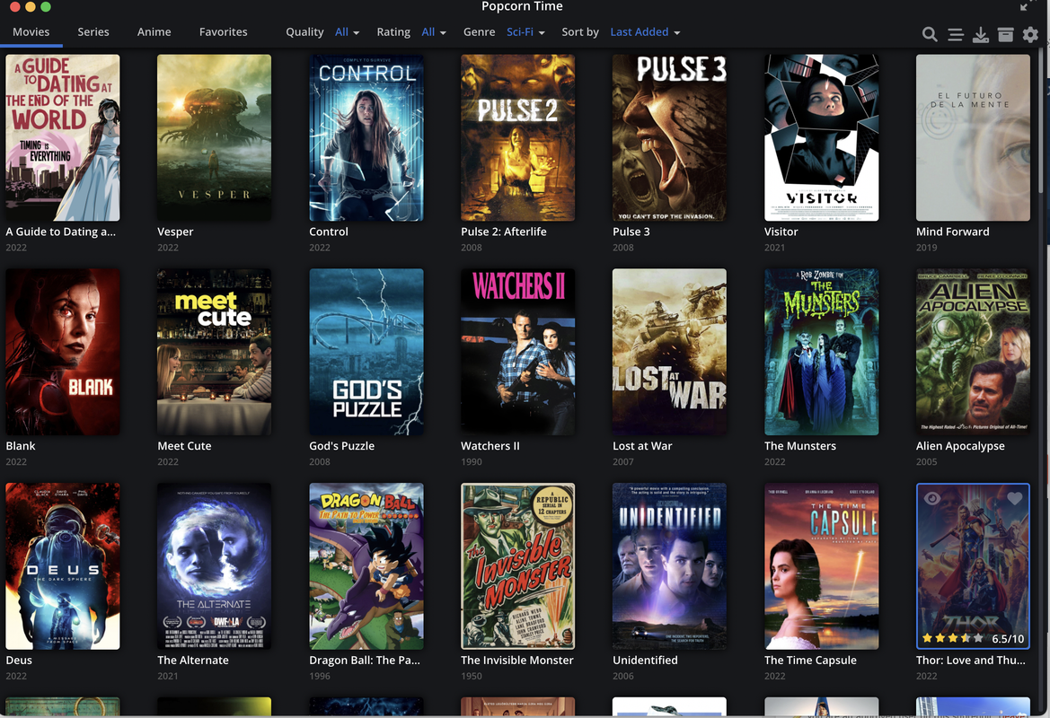Open the Mind Forward poster

[x=973, y=138]
